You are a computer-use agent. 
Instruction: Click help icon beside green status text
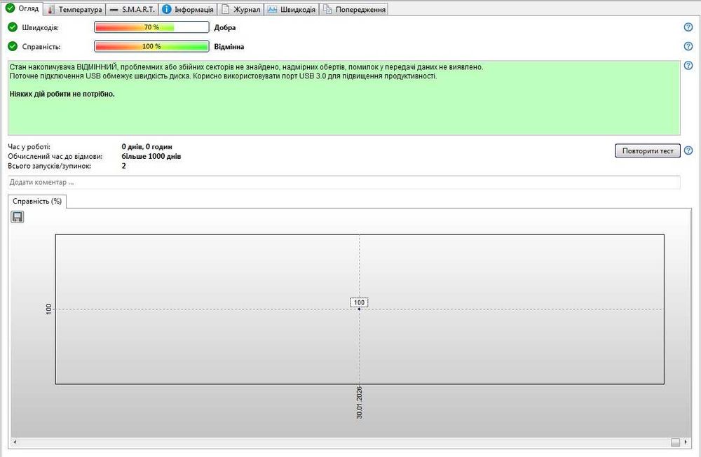[688, 66]
